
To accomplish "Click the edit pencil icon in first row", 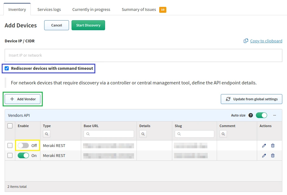I will (x=264, y=145).
